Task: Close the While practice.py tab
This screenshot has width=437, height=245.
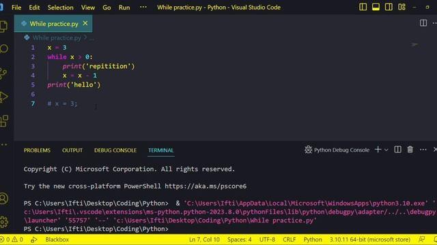Action: click(x=85, y=23)
